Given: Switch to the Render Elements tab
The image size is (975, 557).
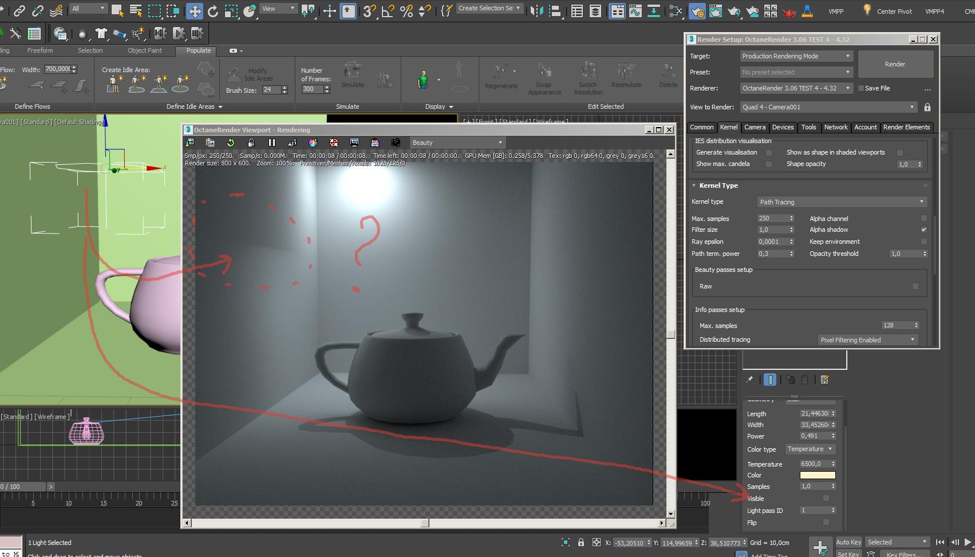Looking at the screenshot, I should coord(906,127).
